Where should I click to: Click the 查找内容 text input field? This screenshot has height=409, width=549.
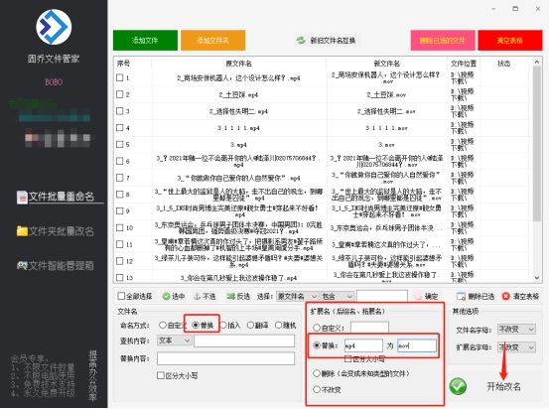pyautogui.click(x=244, y=341)
